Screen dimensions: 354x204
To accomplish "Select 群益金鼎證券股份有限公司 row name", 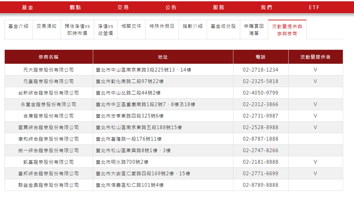I will click(x=49, y=185).
